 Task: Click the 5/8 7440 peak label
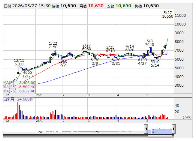pyautogui.click(x=149, y=43)
